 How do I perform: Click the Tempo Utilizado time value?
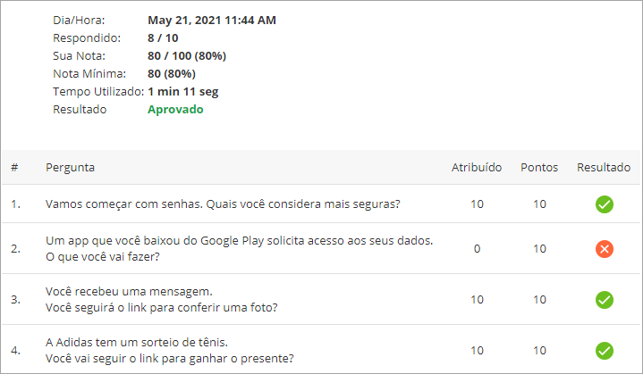click(x=183, y=91)
